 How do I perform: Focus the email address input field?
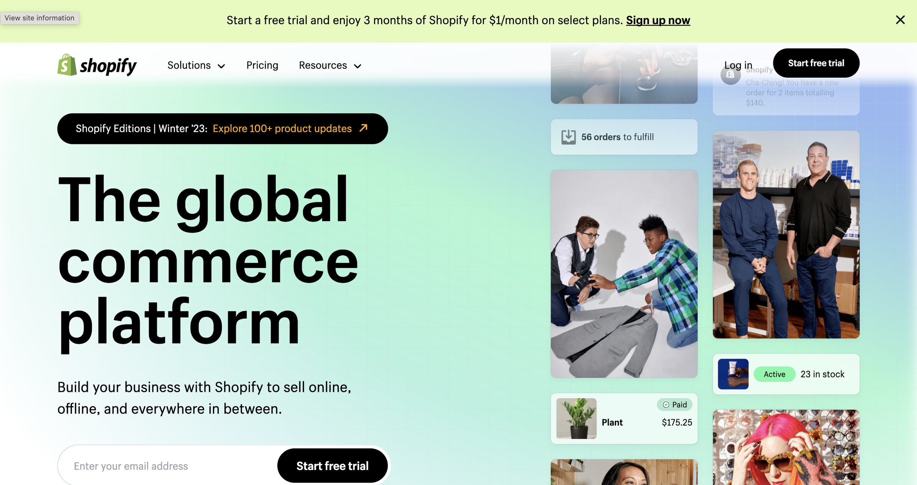click(167, 466)
